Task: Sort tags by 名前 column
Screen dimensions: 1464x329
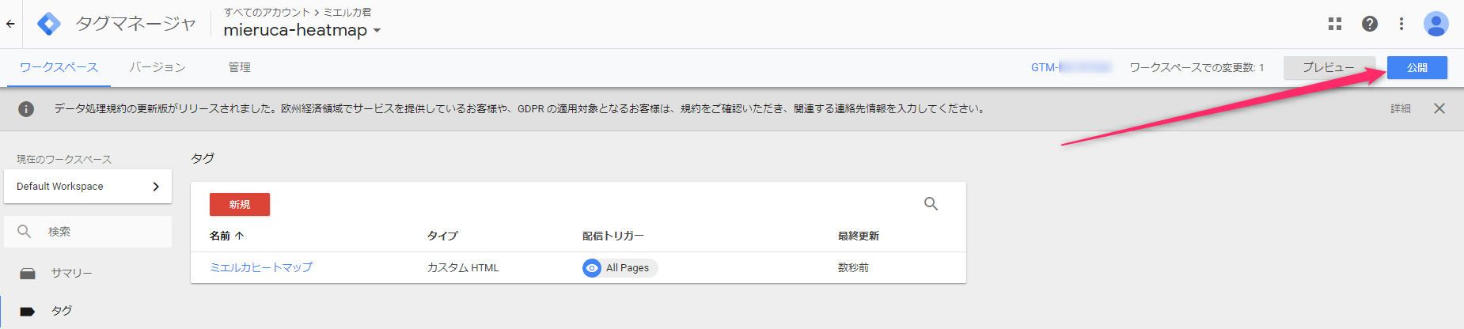Action: tap(226, 236)
